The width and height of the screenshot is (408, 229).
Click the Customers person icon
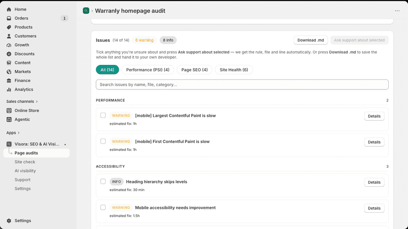pyautogui.click(x=9, y=36)
